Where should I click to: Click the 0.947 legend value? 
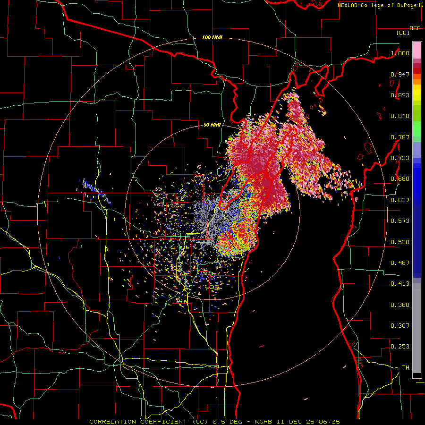tap(400, 74)
